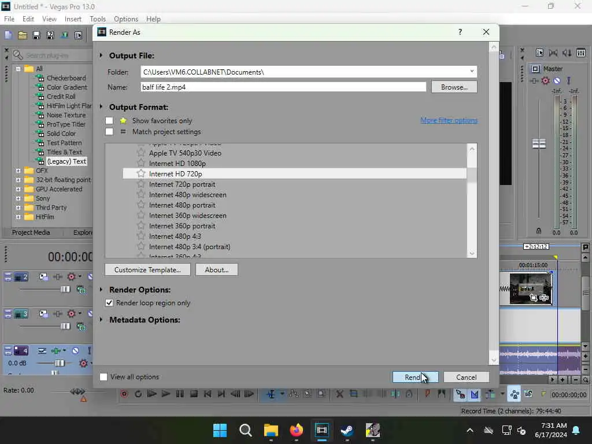The image size is (592, 444).
Task: Open Steam from the Windows taskbar
Action: coord(347,430)
